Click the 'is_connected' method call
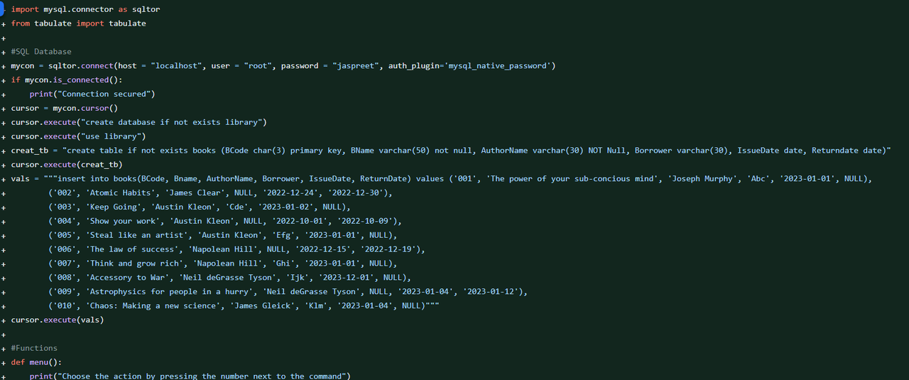909x380 pixels. coord(78,80)
